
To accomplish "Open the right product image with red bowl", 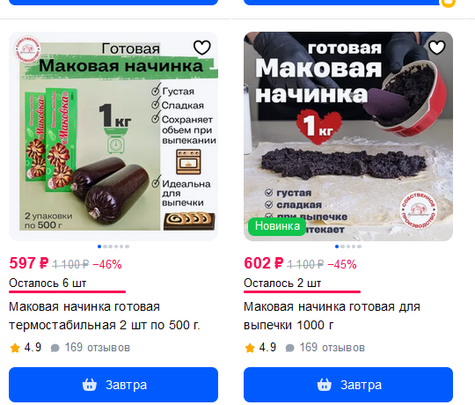I will pyautogui.click(x=348, y=136).
